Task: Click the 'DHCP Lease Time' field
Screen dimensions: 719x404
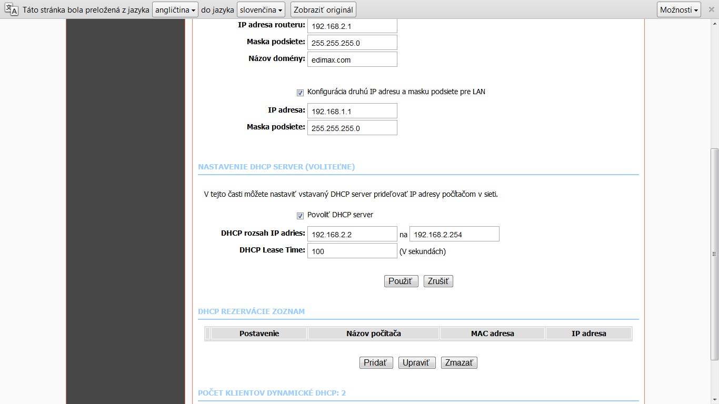Action: [352, 251]
